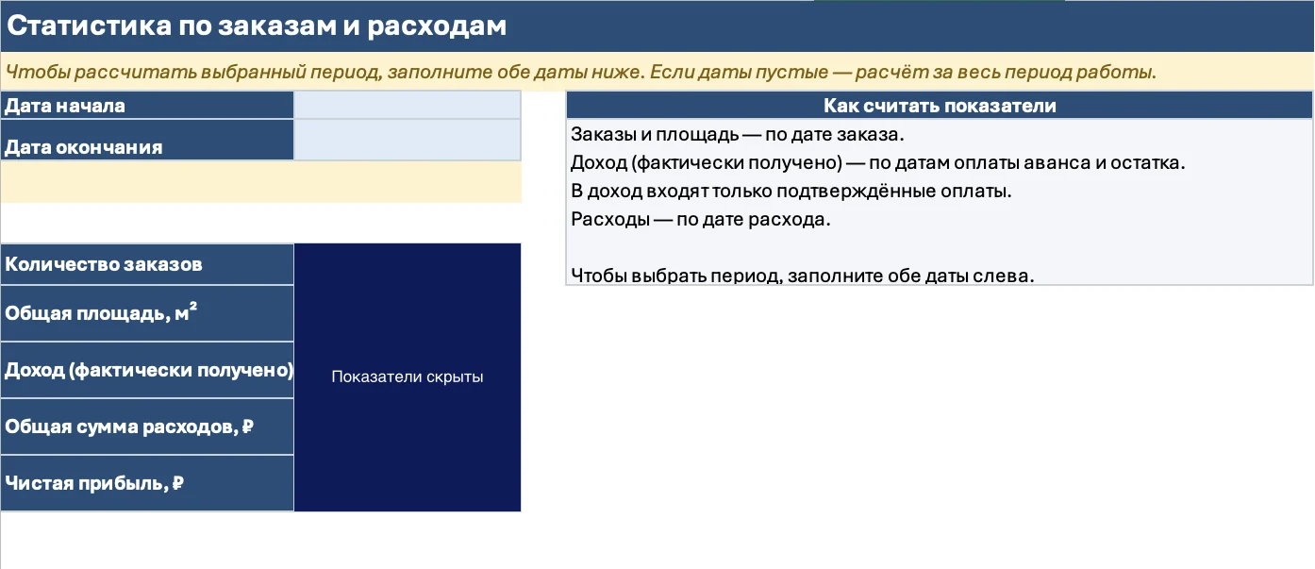Select the empty 'Дата окончания' input cell
Viewport: 1315px width, 569px height.
coord(408,141)
